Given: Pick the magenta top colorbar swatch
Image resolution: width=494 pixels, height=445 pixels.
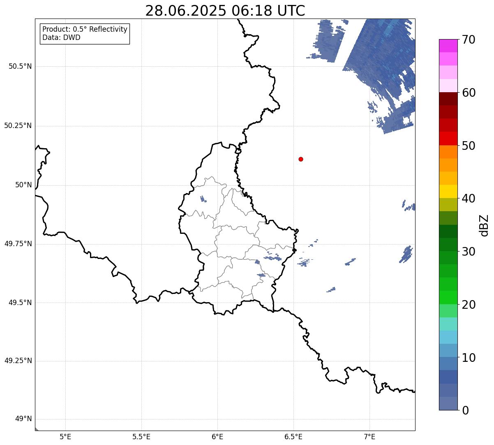Looking at the screenshot, I should coord(448,46).
